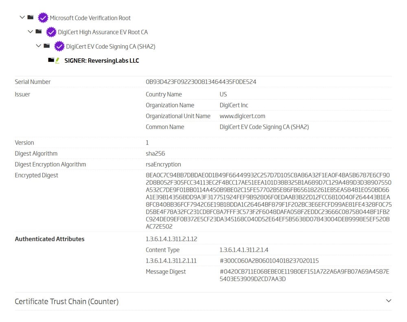407x322 pixels.
Task: Click value #300C060A2B060104018237020115
Action: point(269,261)
